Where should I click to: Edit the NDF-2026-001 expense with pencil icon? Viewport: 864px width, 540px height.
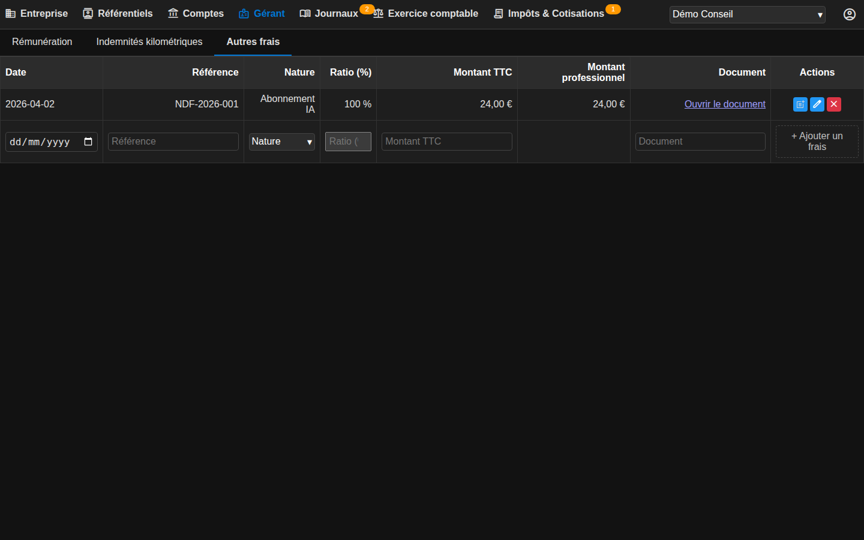(817, 104)
